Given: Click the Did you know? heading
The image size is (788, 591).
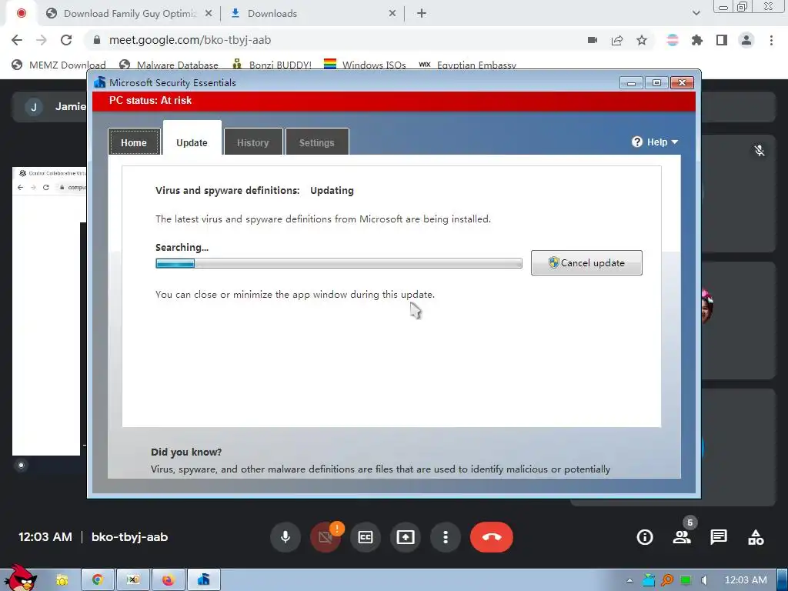Looking at the screenshot, I should pos(186,452).
